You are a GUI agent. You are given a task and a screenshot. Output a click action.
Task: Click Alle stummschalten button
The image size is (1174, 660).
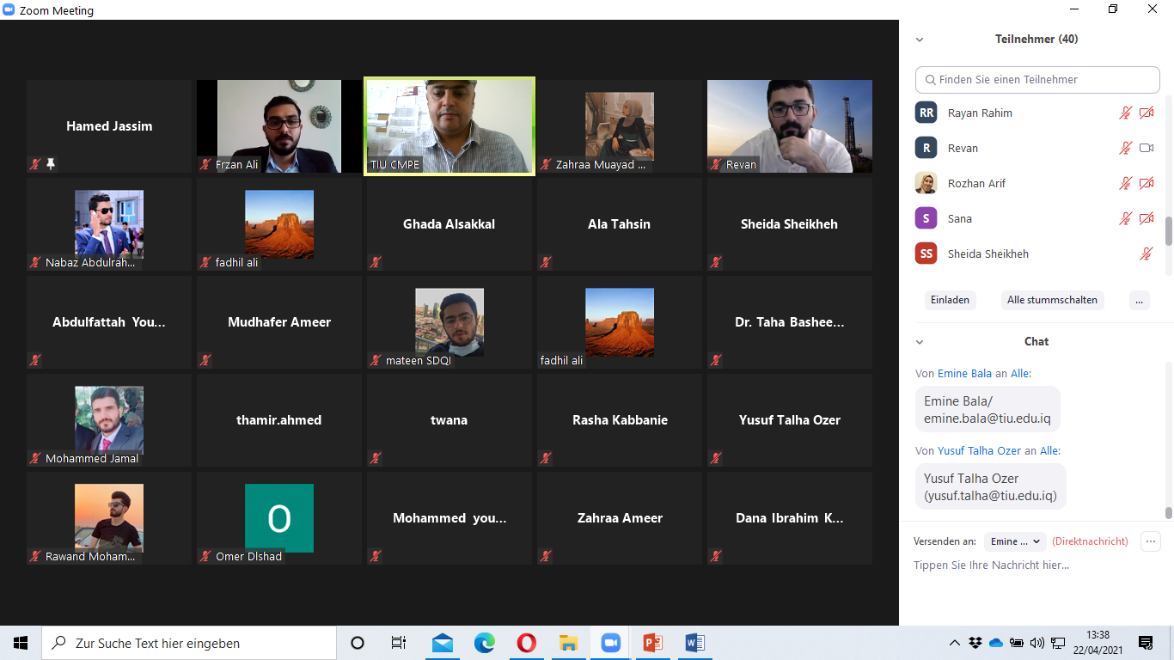[x=1052, y=300]
